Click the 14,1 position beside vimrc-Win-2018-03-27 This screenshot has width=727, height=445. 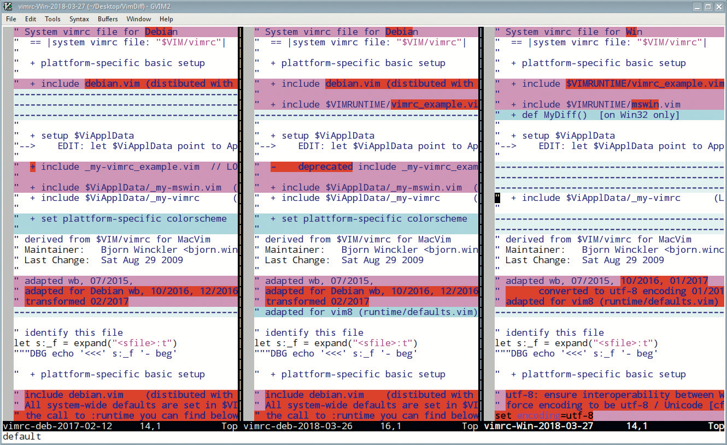[637, 426]
